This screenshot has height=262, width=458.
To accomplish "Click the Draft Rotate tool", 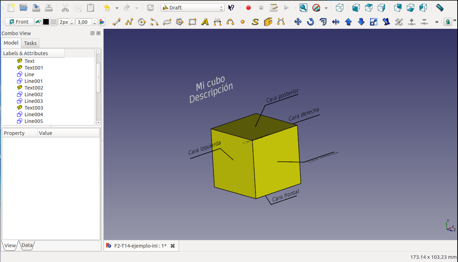I will tap(311, 22).
